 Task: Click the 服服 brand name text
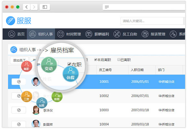(24, 21)
